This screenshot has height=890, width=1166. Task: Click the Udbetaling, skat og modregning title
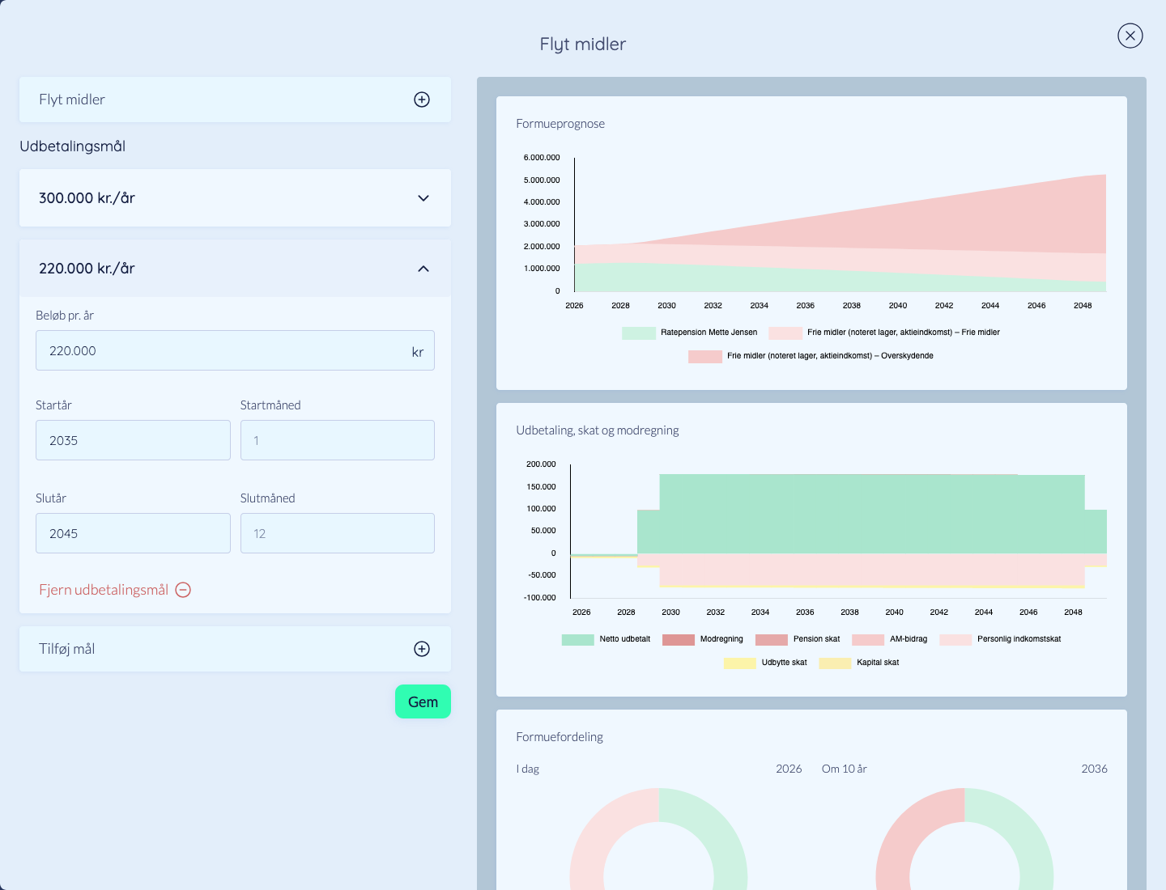pyautogui.click(x=598, y=430)
